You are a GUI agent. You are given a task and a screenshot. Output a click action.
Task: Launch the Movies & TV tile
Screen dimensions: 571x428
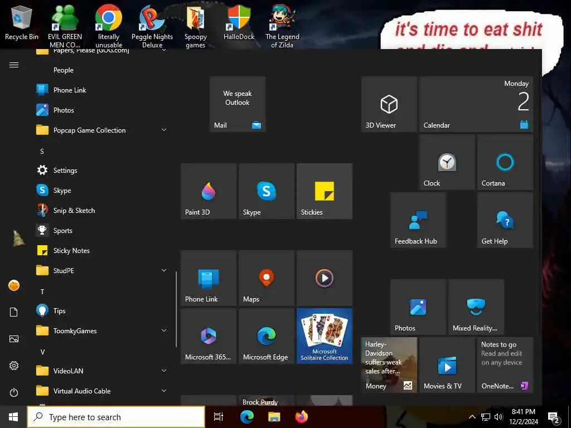(447, 365)
